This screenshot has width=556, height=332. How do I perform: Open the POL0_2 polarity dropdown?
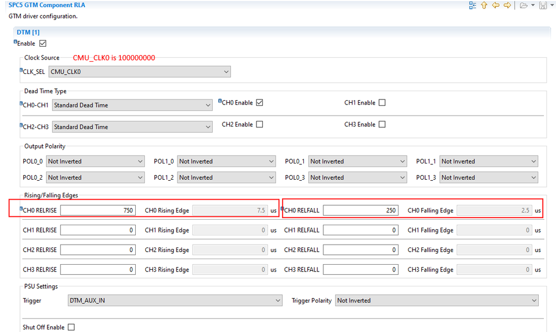tap(95, 177)
